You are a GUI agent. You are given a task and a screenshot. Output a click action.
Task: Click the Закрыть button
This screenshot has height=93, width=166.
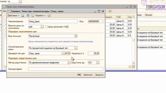pos(99,75)
